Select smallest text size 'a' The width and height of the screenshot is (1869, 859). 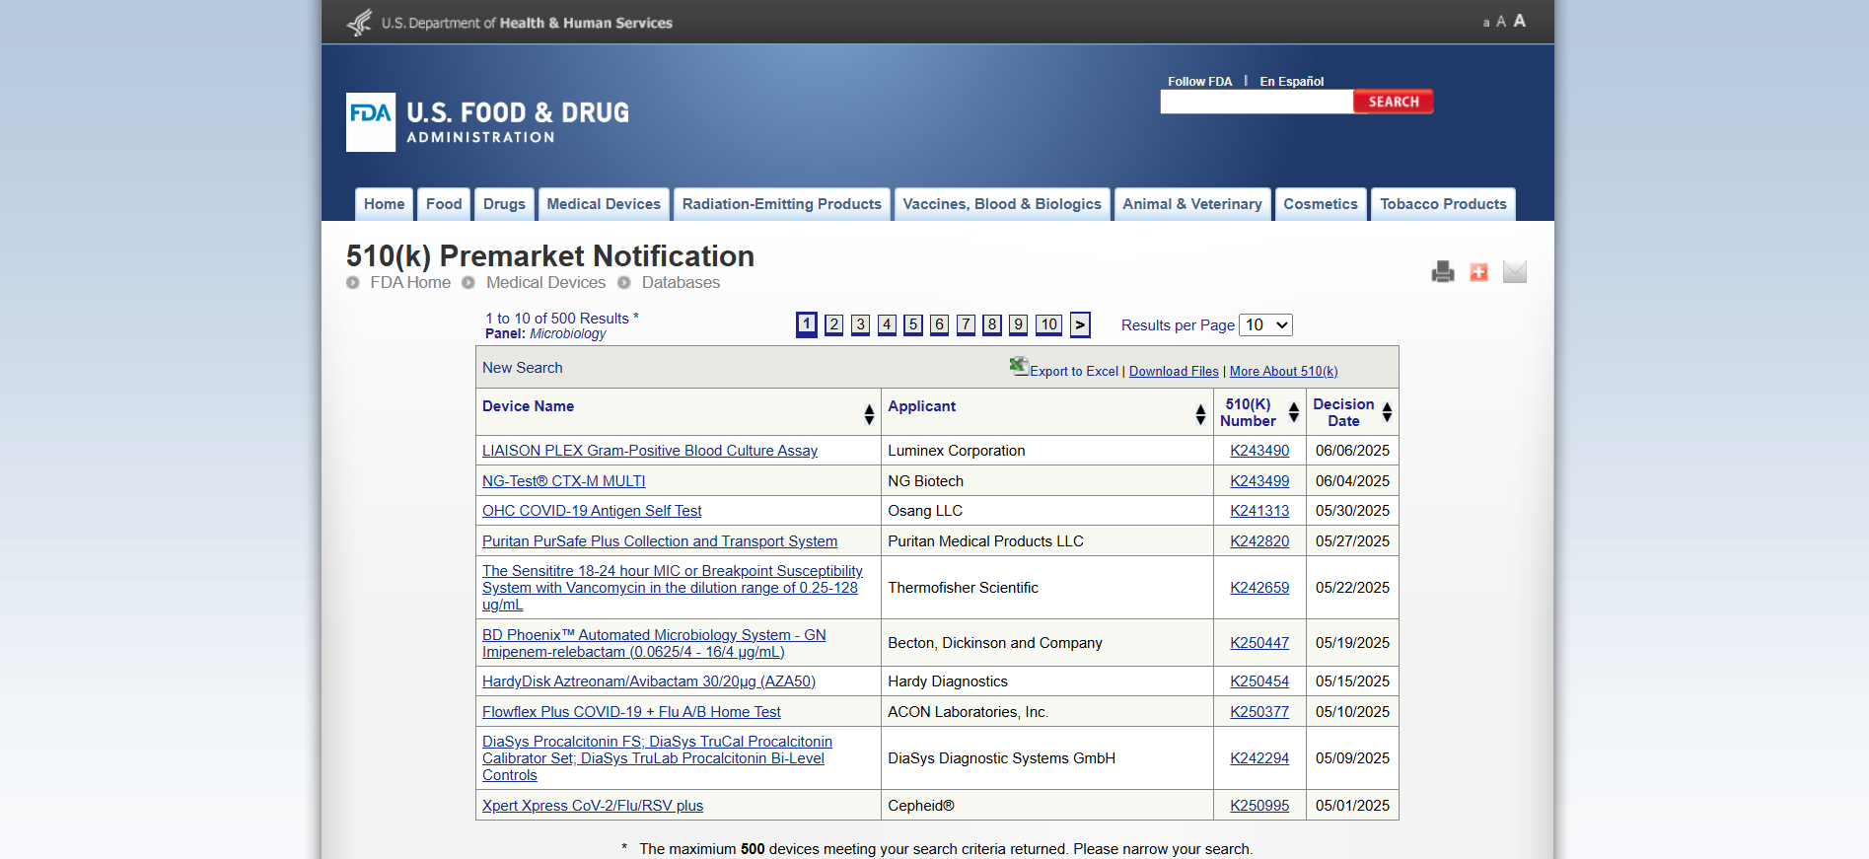pyautogui.click(x=1486, y=23)
